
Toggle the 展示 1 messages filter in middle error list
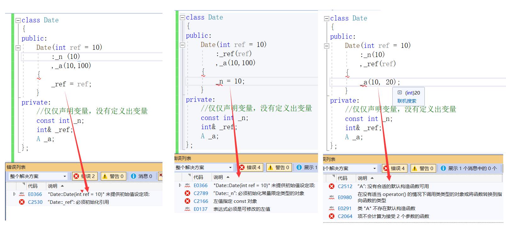307,167
